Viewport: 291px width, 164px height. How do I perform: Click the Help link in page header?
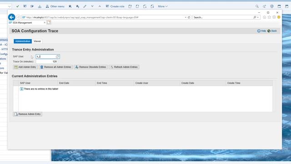(261, 31)
